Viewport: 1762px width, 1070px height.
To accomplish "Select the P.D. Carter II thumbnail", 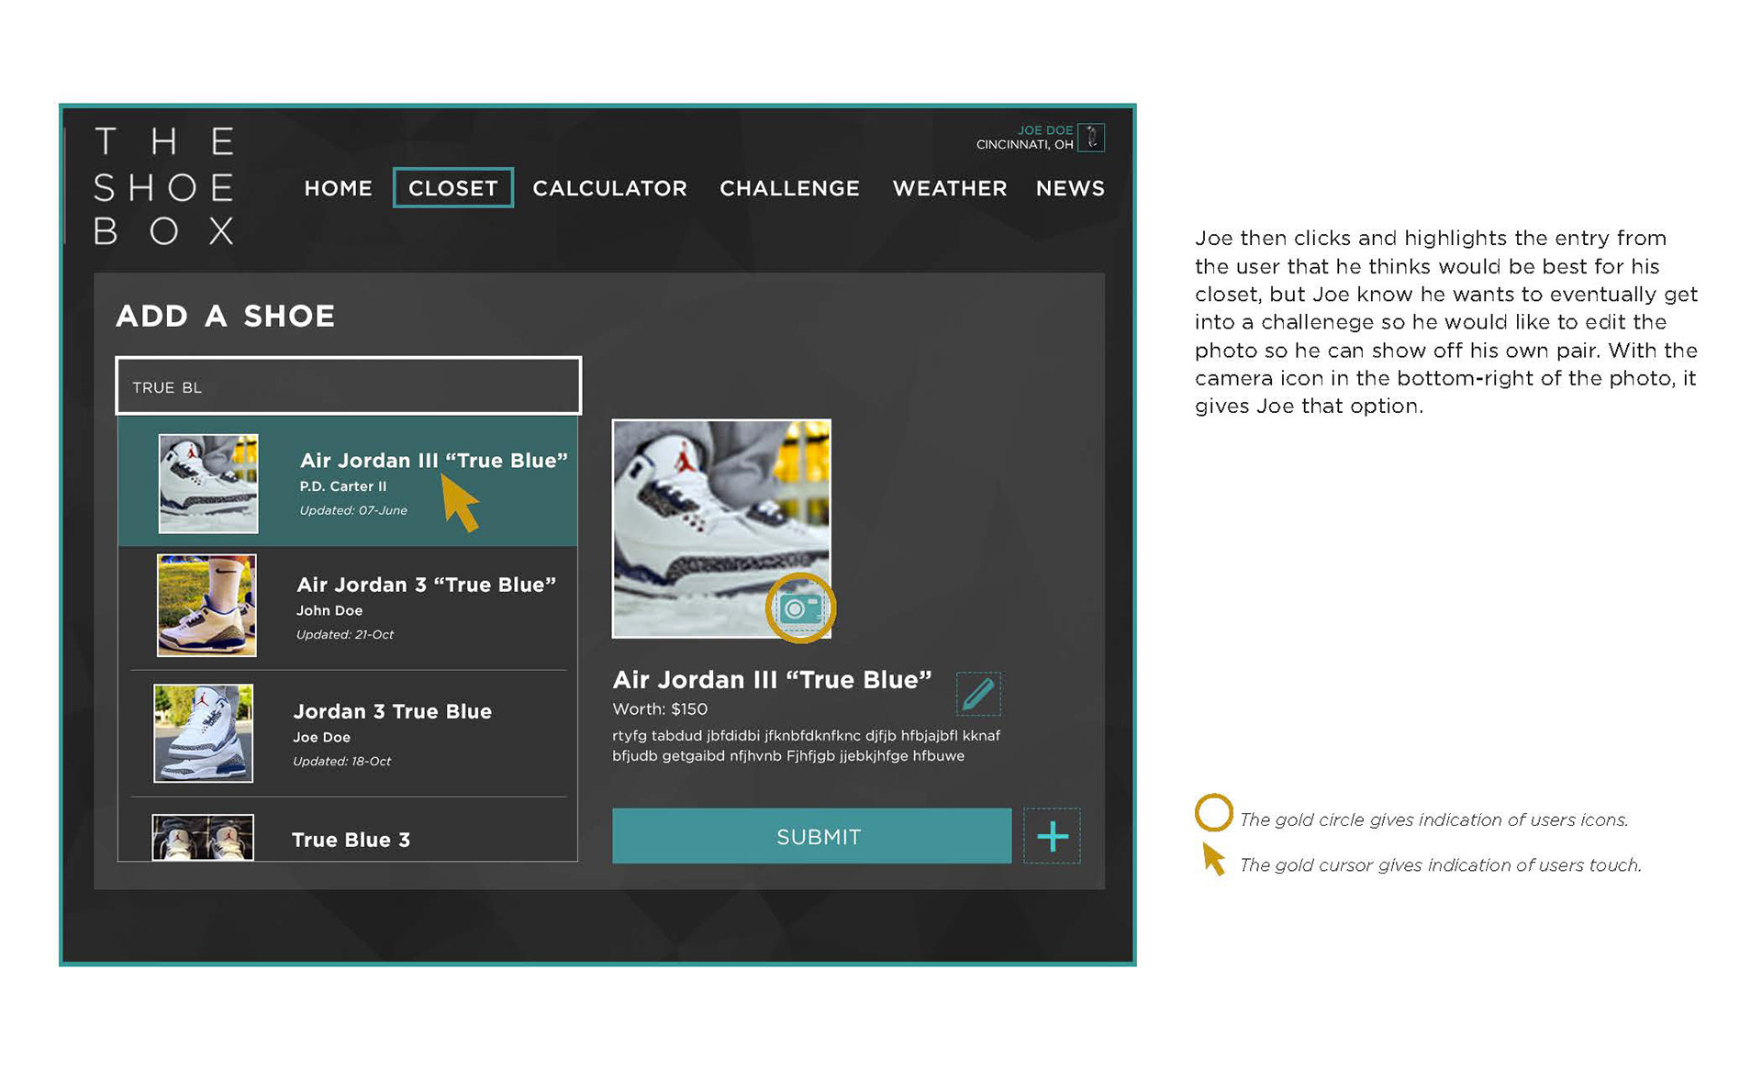I will point(208,484).
